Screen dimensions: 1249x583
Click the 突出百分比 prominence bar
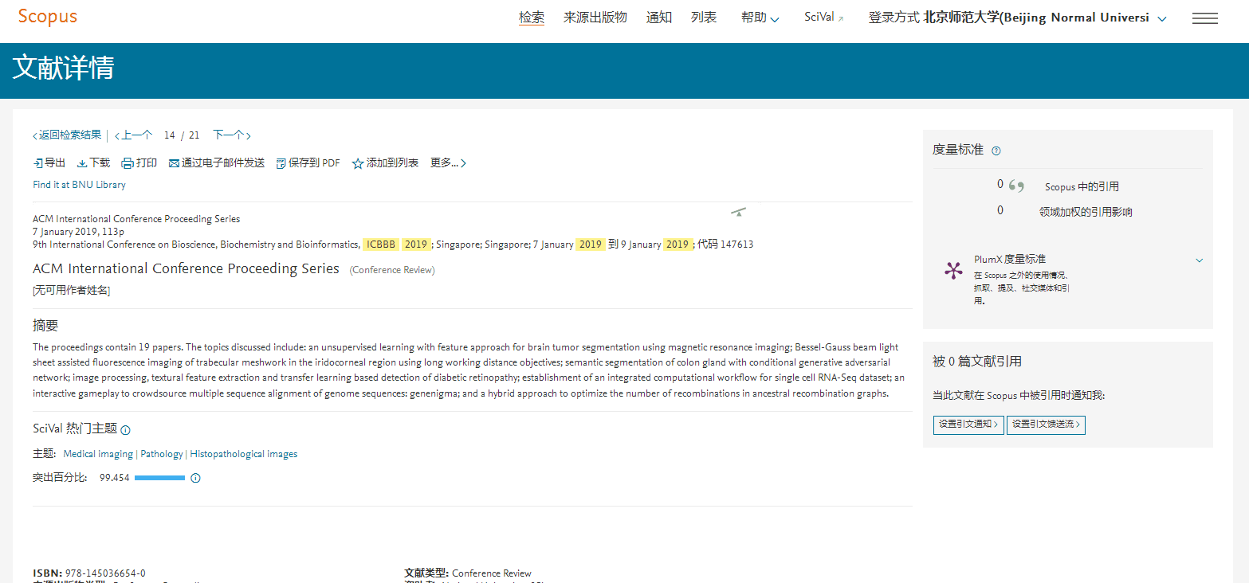click(x=159, y=478)
